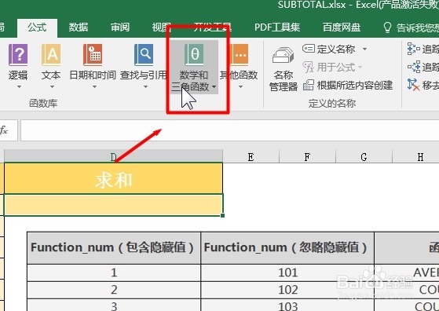The image size is (439, 311).
Task: Click 根据所选内容创建 button
Action: pyautogui.click(x=348, y=85)
